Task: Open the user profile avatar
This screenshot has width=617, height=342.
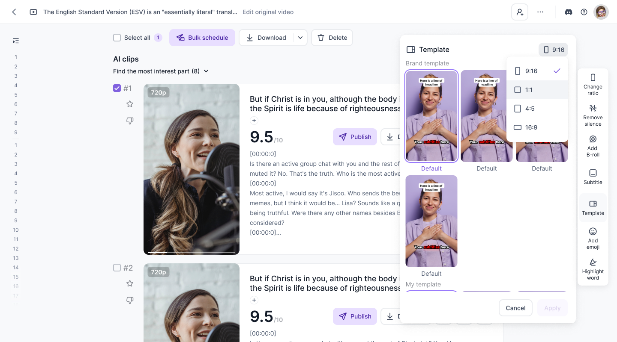Action: pyautogui.click(x=601, y=12)
